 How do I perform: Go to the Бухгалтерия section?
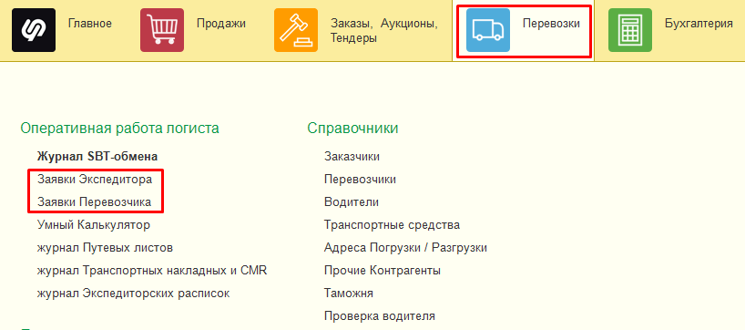pyautogui.click(x=699, y=24)
